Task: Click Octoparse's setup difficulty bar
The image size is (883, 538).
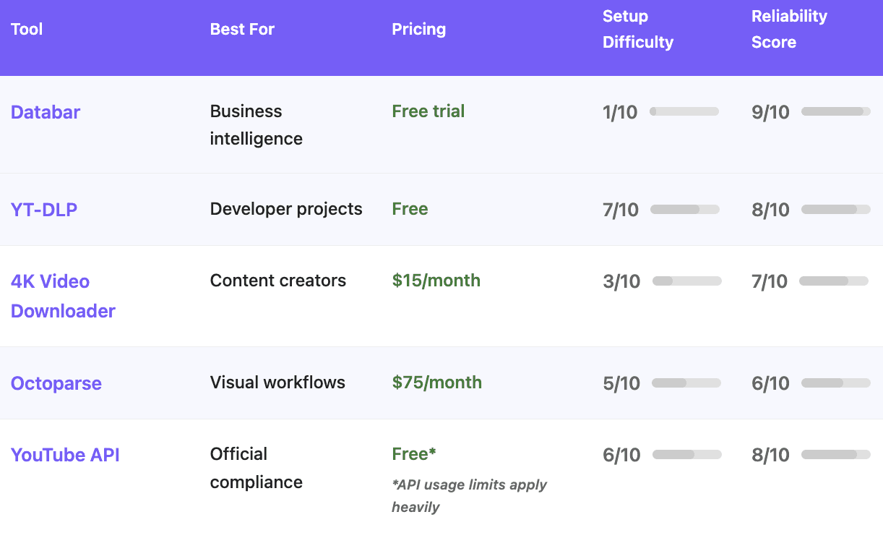Action: 686,383
